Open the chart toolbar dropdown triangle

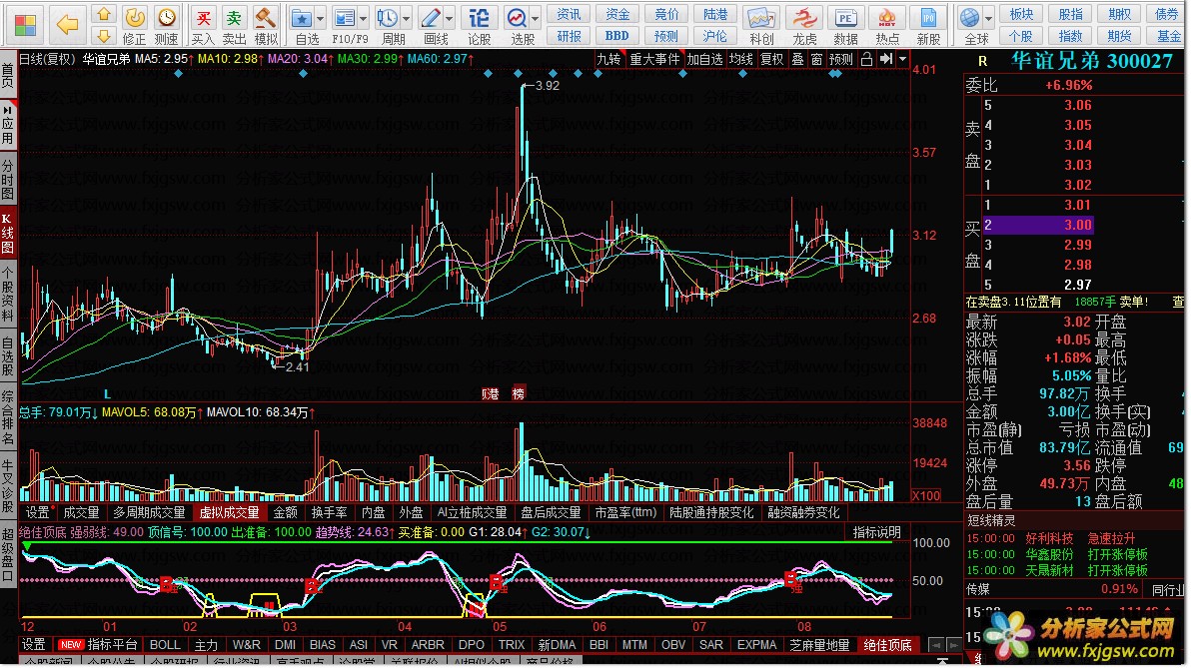(903, 59)
